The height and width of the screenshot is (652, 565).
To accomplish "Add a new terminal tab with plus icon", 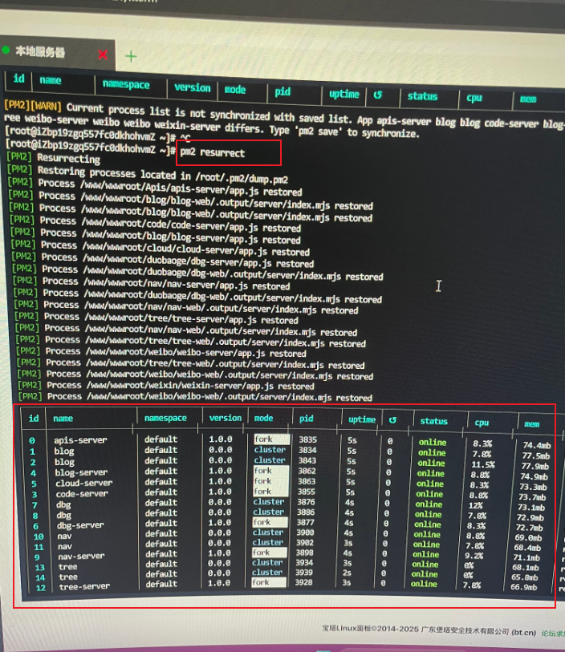I will point(131,56).
